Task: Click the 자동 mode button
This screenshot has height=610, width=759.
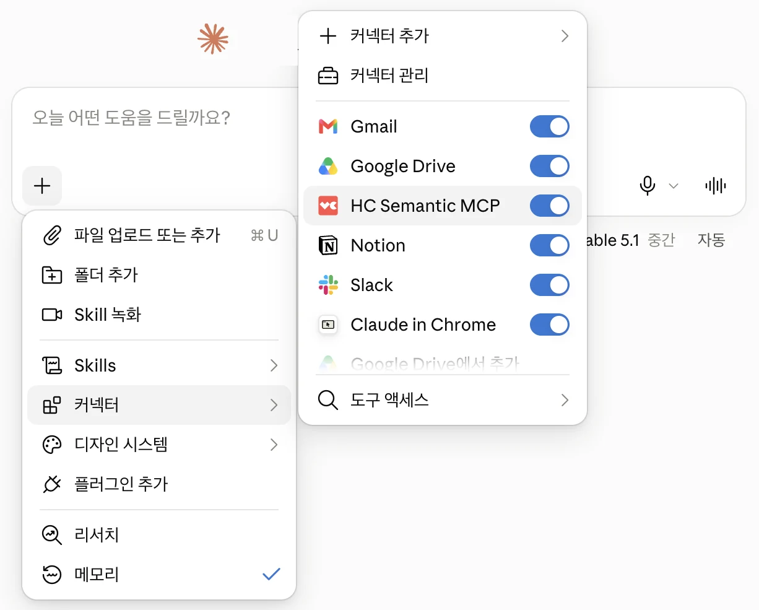Action: pyautogui.click(x=711, y=240)
